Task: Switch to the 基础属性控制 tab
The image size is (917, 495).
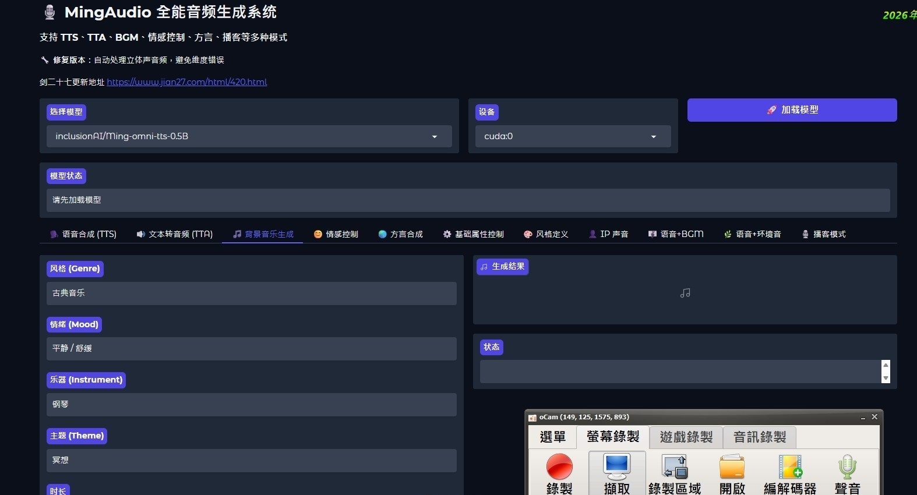Action: [473, 234]
